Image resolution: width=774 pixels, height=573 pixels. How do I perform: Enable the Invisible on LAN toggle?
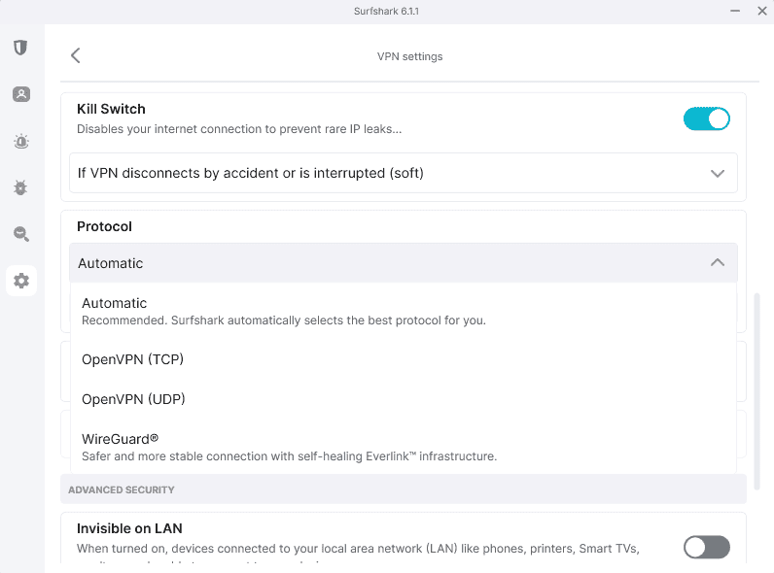[706, 548]
